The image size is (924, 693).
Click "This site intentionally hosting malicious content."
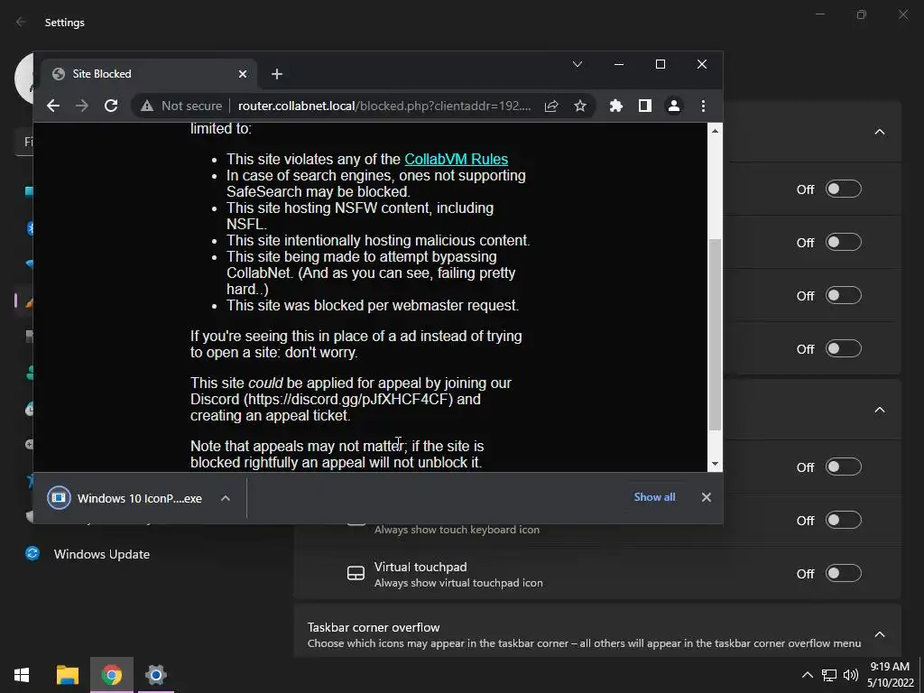click(378, 240)
